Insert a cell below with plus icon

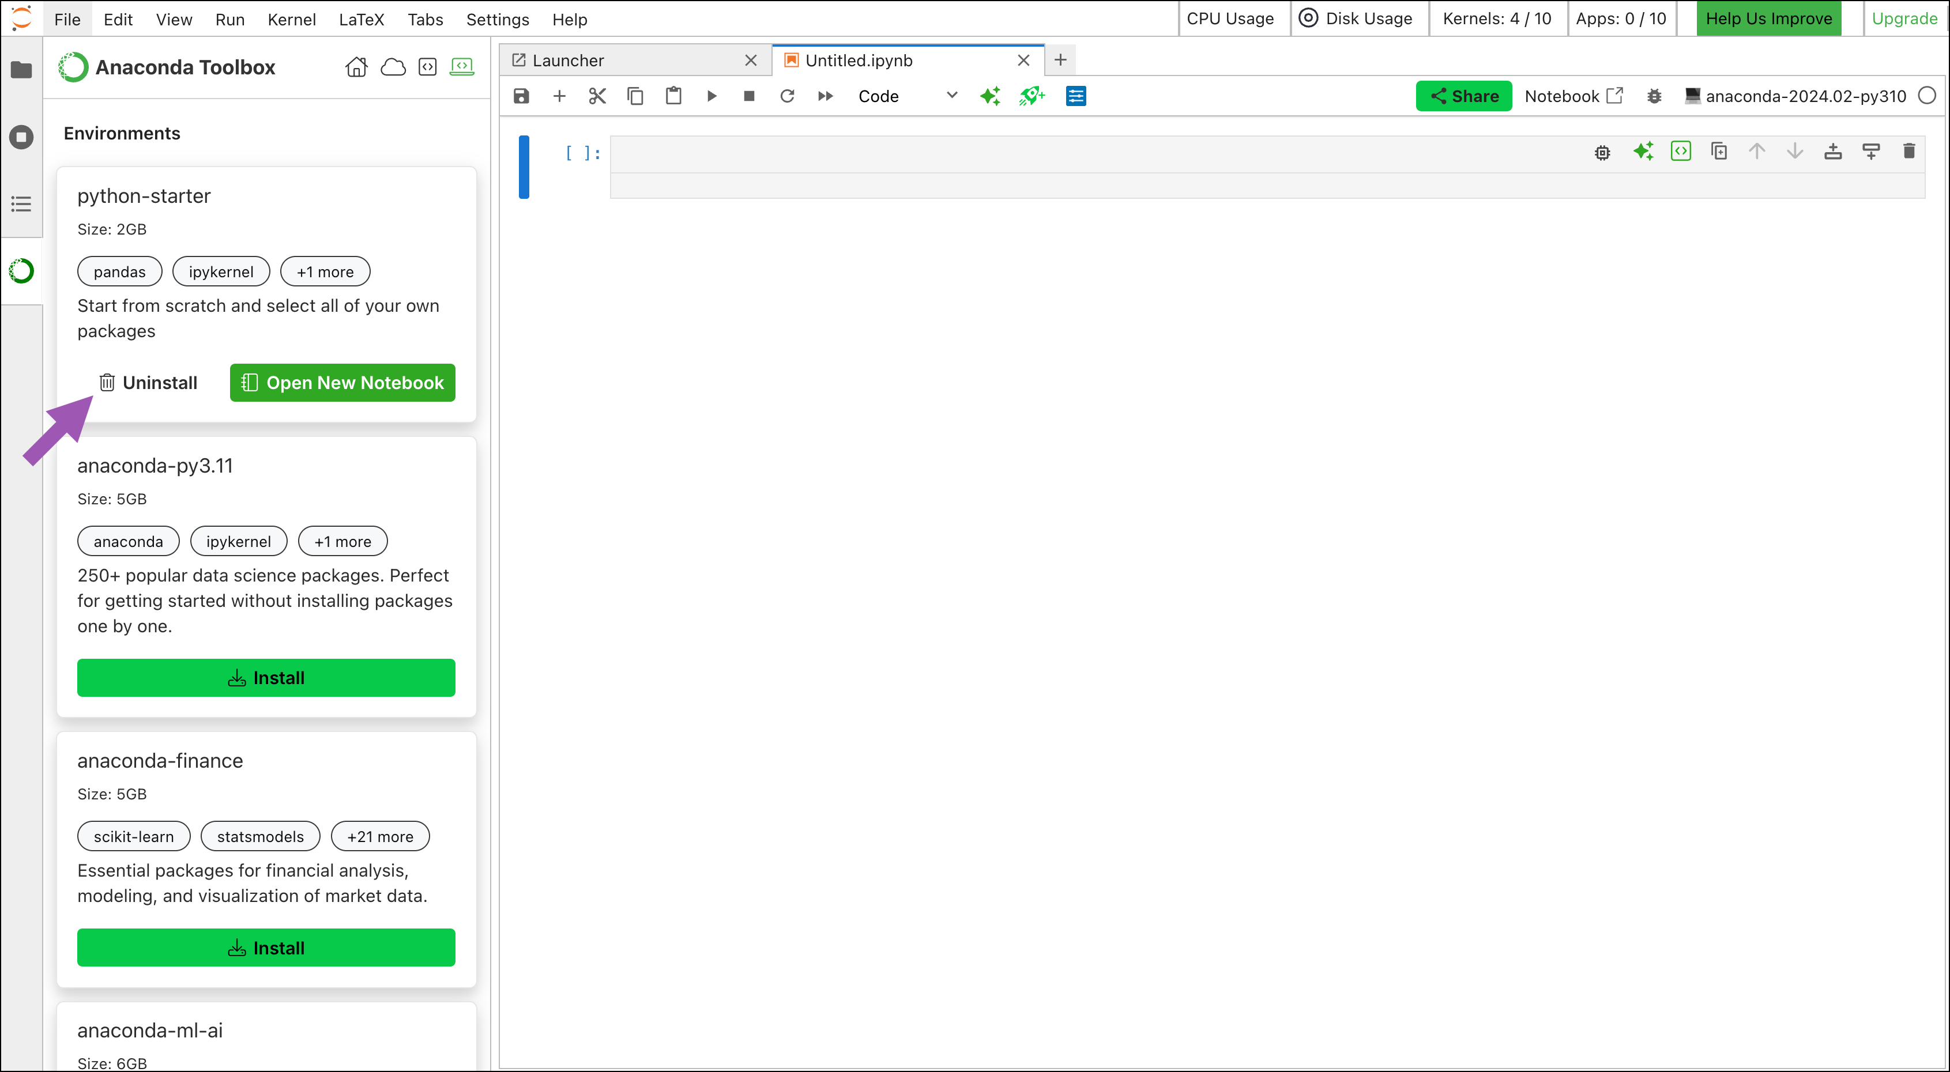[559, 96]
